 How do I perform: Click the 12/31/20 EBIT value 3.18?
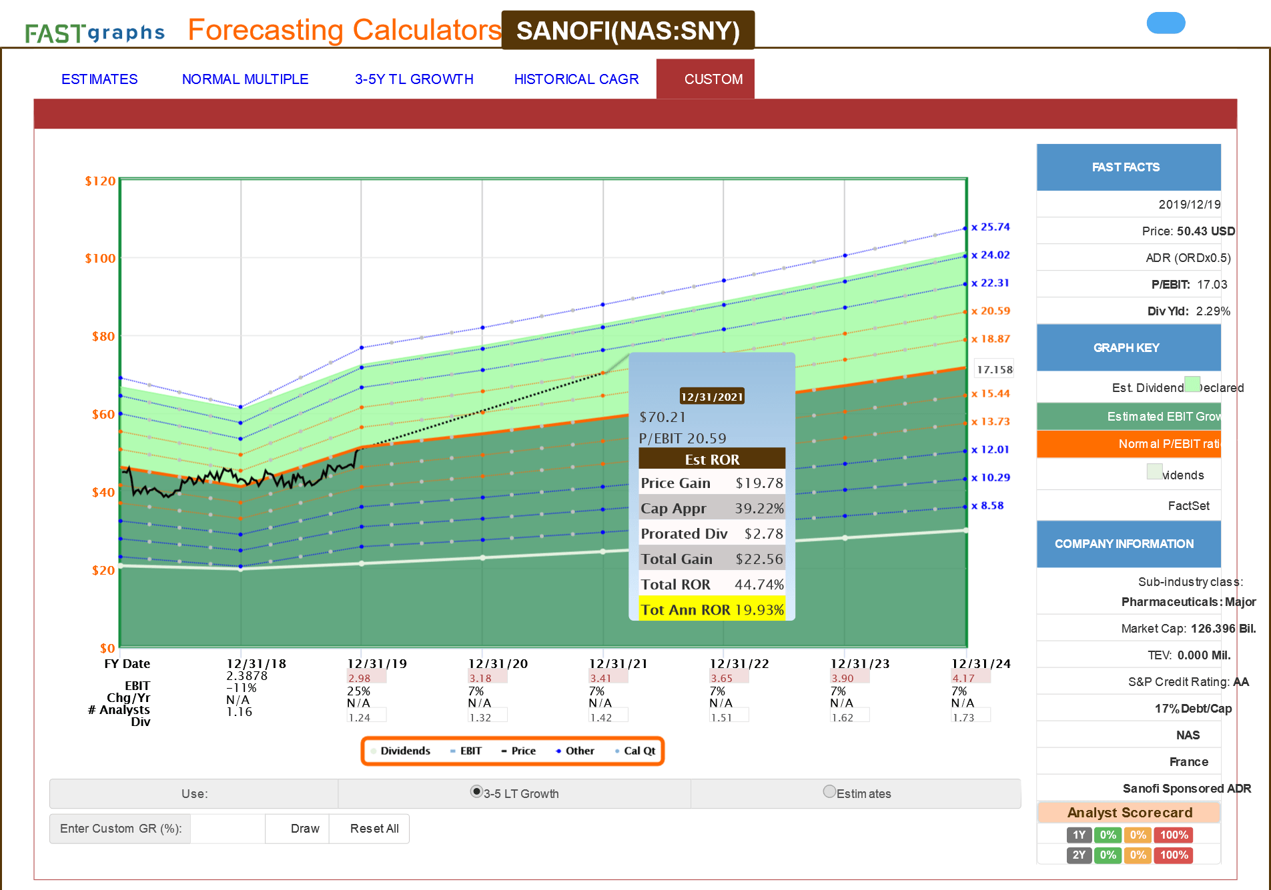click(x=487, y=678)
